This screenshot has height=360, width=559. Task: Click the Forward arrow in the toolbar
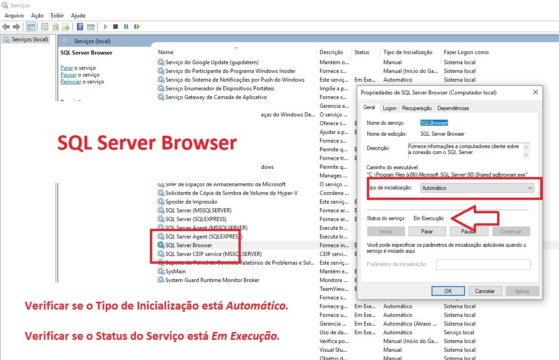pyautogui.click(x=17, y=27)
